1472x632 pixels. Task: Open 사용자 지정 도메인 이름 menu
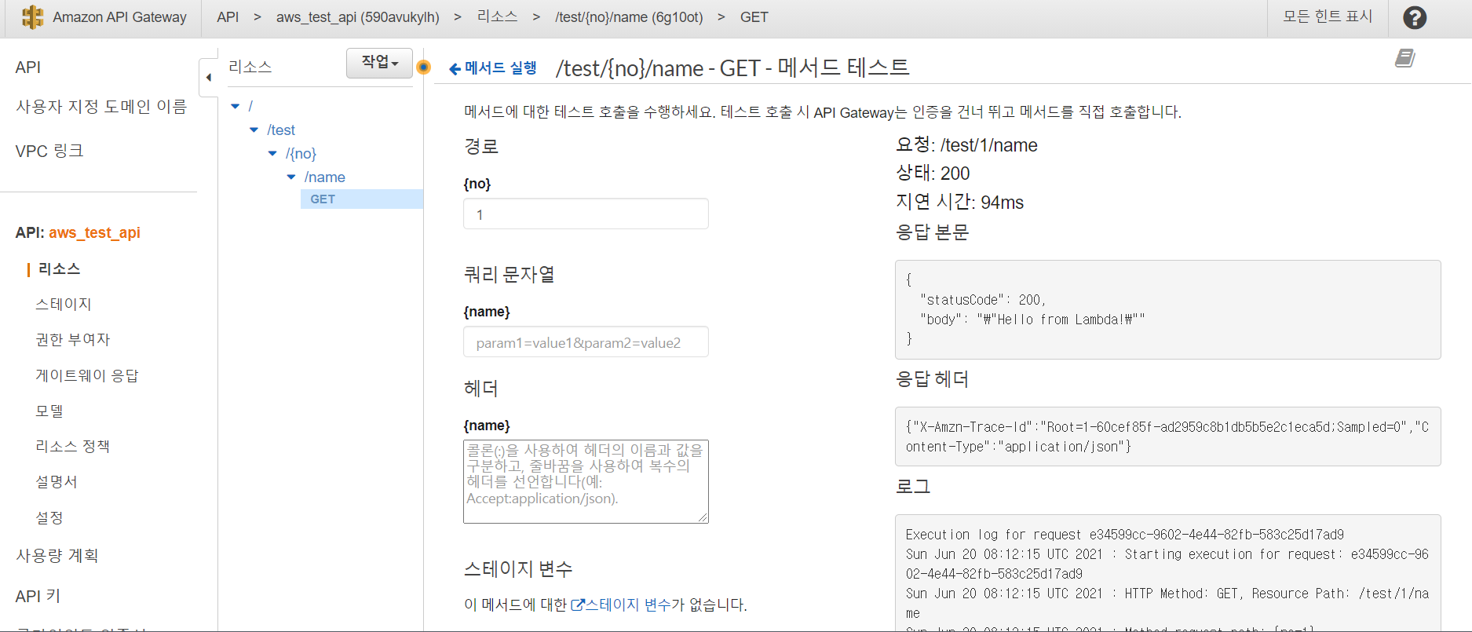click(x=101, y=106)
